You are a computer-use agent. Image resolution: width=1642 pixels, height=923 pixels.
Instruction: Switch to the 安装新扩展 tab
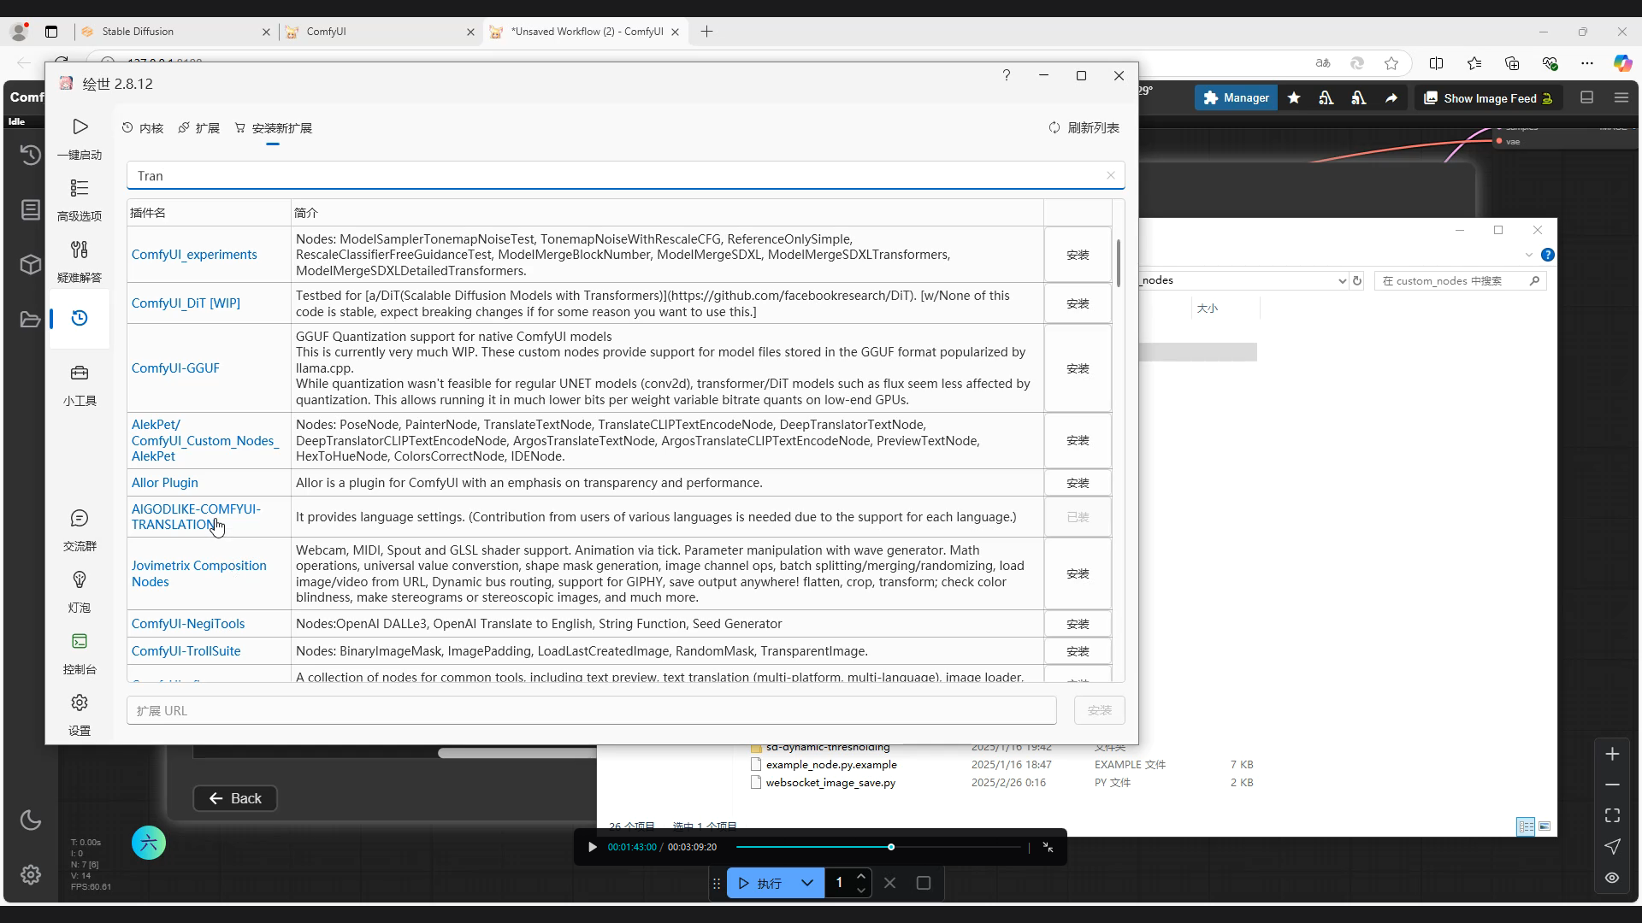coord(273,127)
